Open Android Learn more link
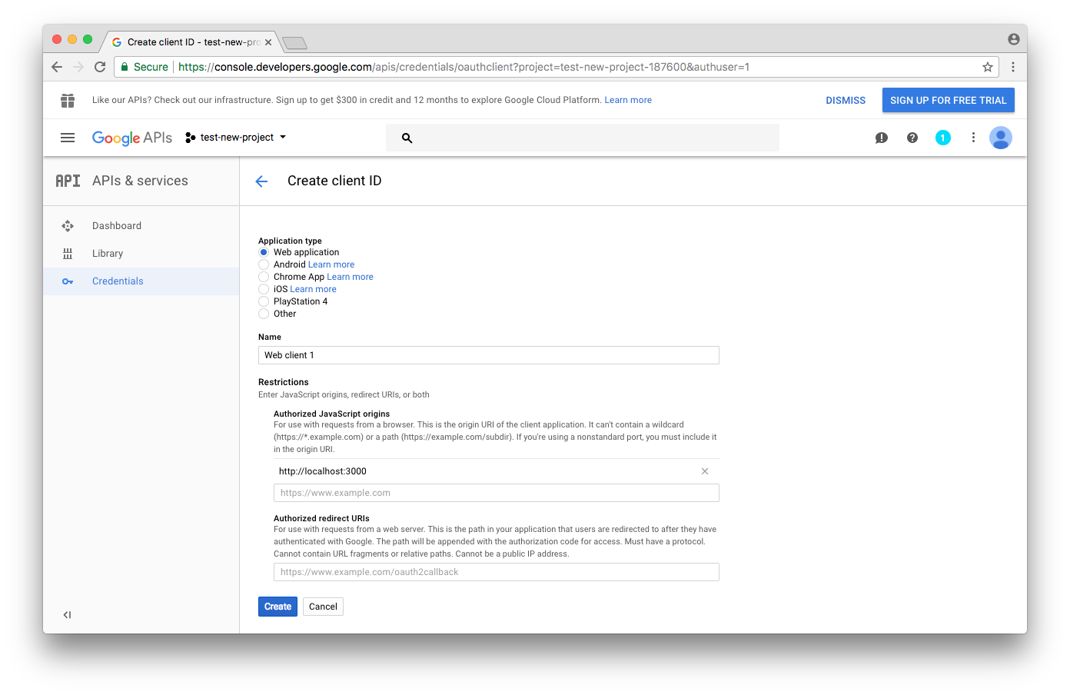Viewport: 1070px width, 695px height. (331, 264)
